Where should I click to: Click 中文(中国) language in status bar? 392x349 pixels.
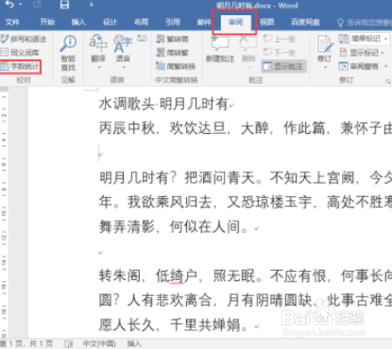point(99,344)
